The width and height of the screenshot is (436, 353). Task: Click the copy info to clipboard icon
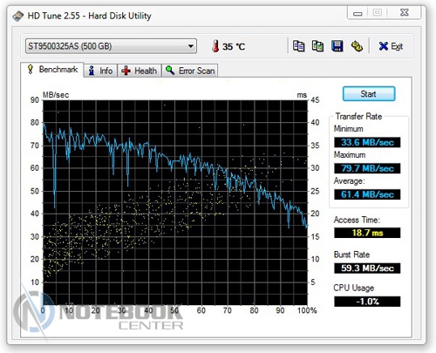coord(298,46)
